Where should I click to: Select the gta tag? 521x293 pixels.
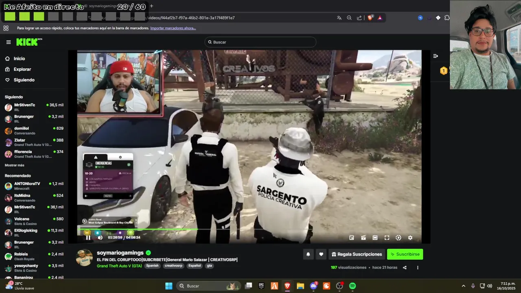click(x=209, y=266)
